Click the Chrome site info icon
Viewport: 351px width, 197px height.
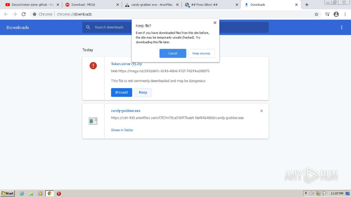point(35,14)
